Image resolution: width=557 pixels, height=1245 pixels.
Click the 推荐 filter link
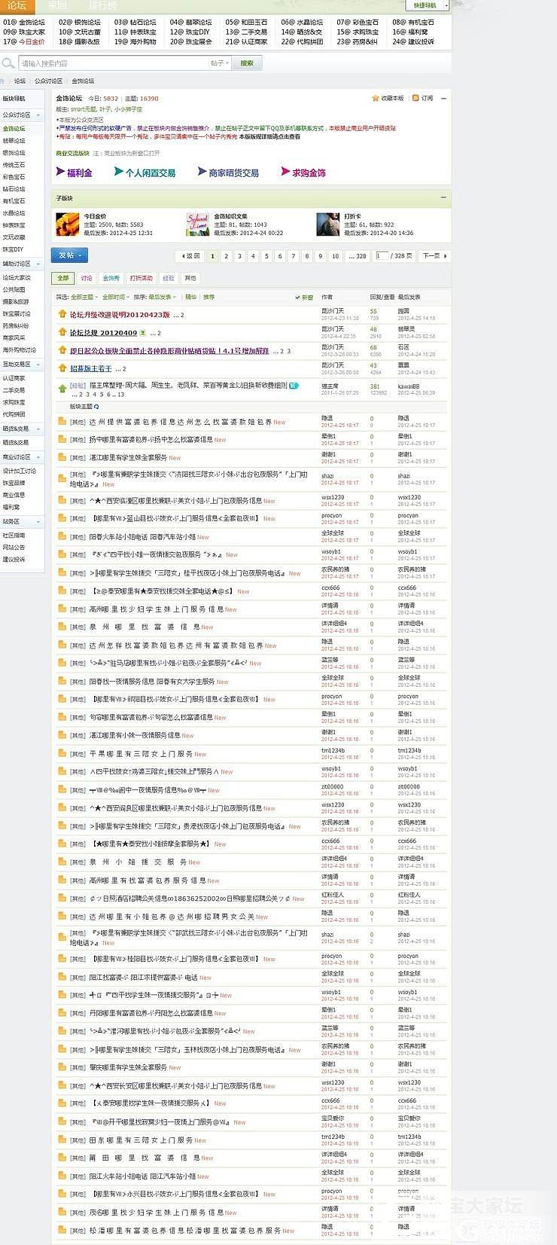[x=208, y=297]
